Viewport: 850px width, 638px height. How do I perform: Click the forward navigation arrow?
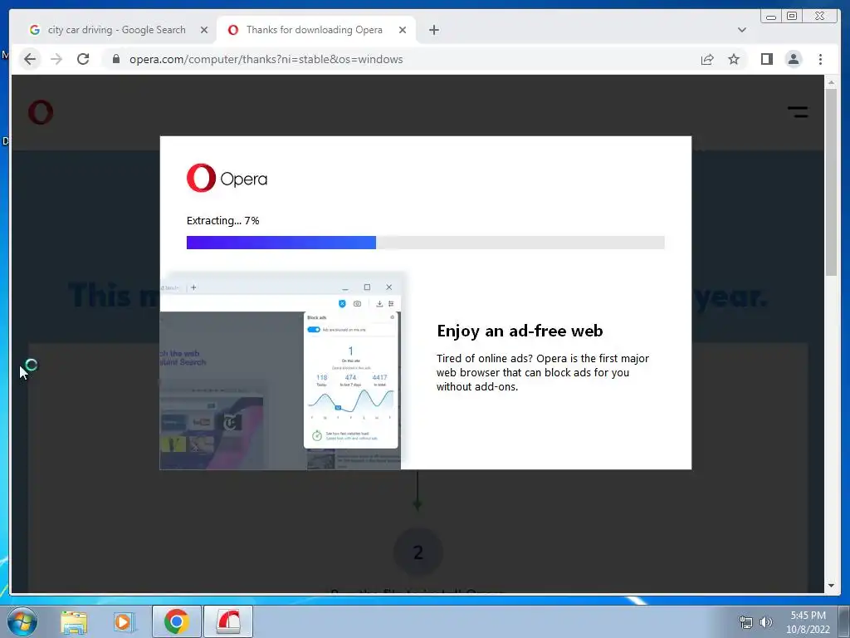pos(56,59)
